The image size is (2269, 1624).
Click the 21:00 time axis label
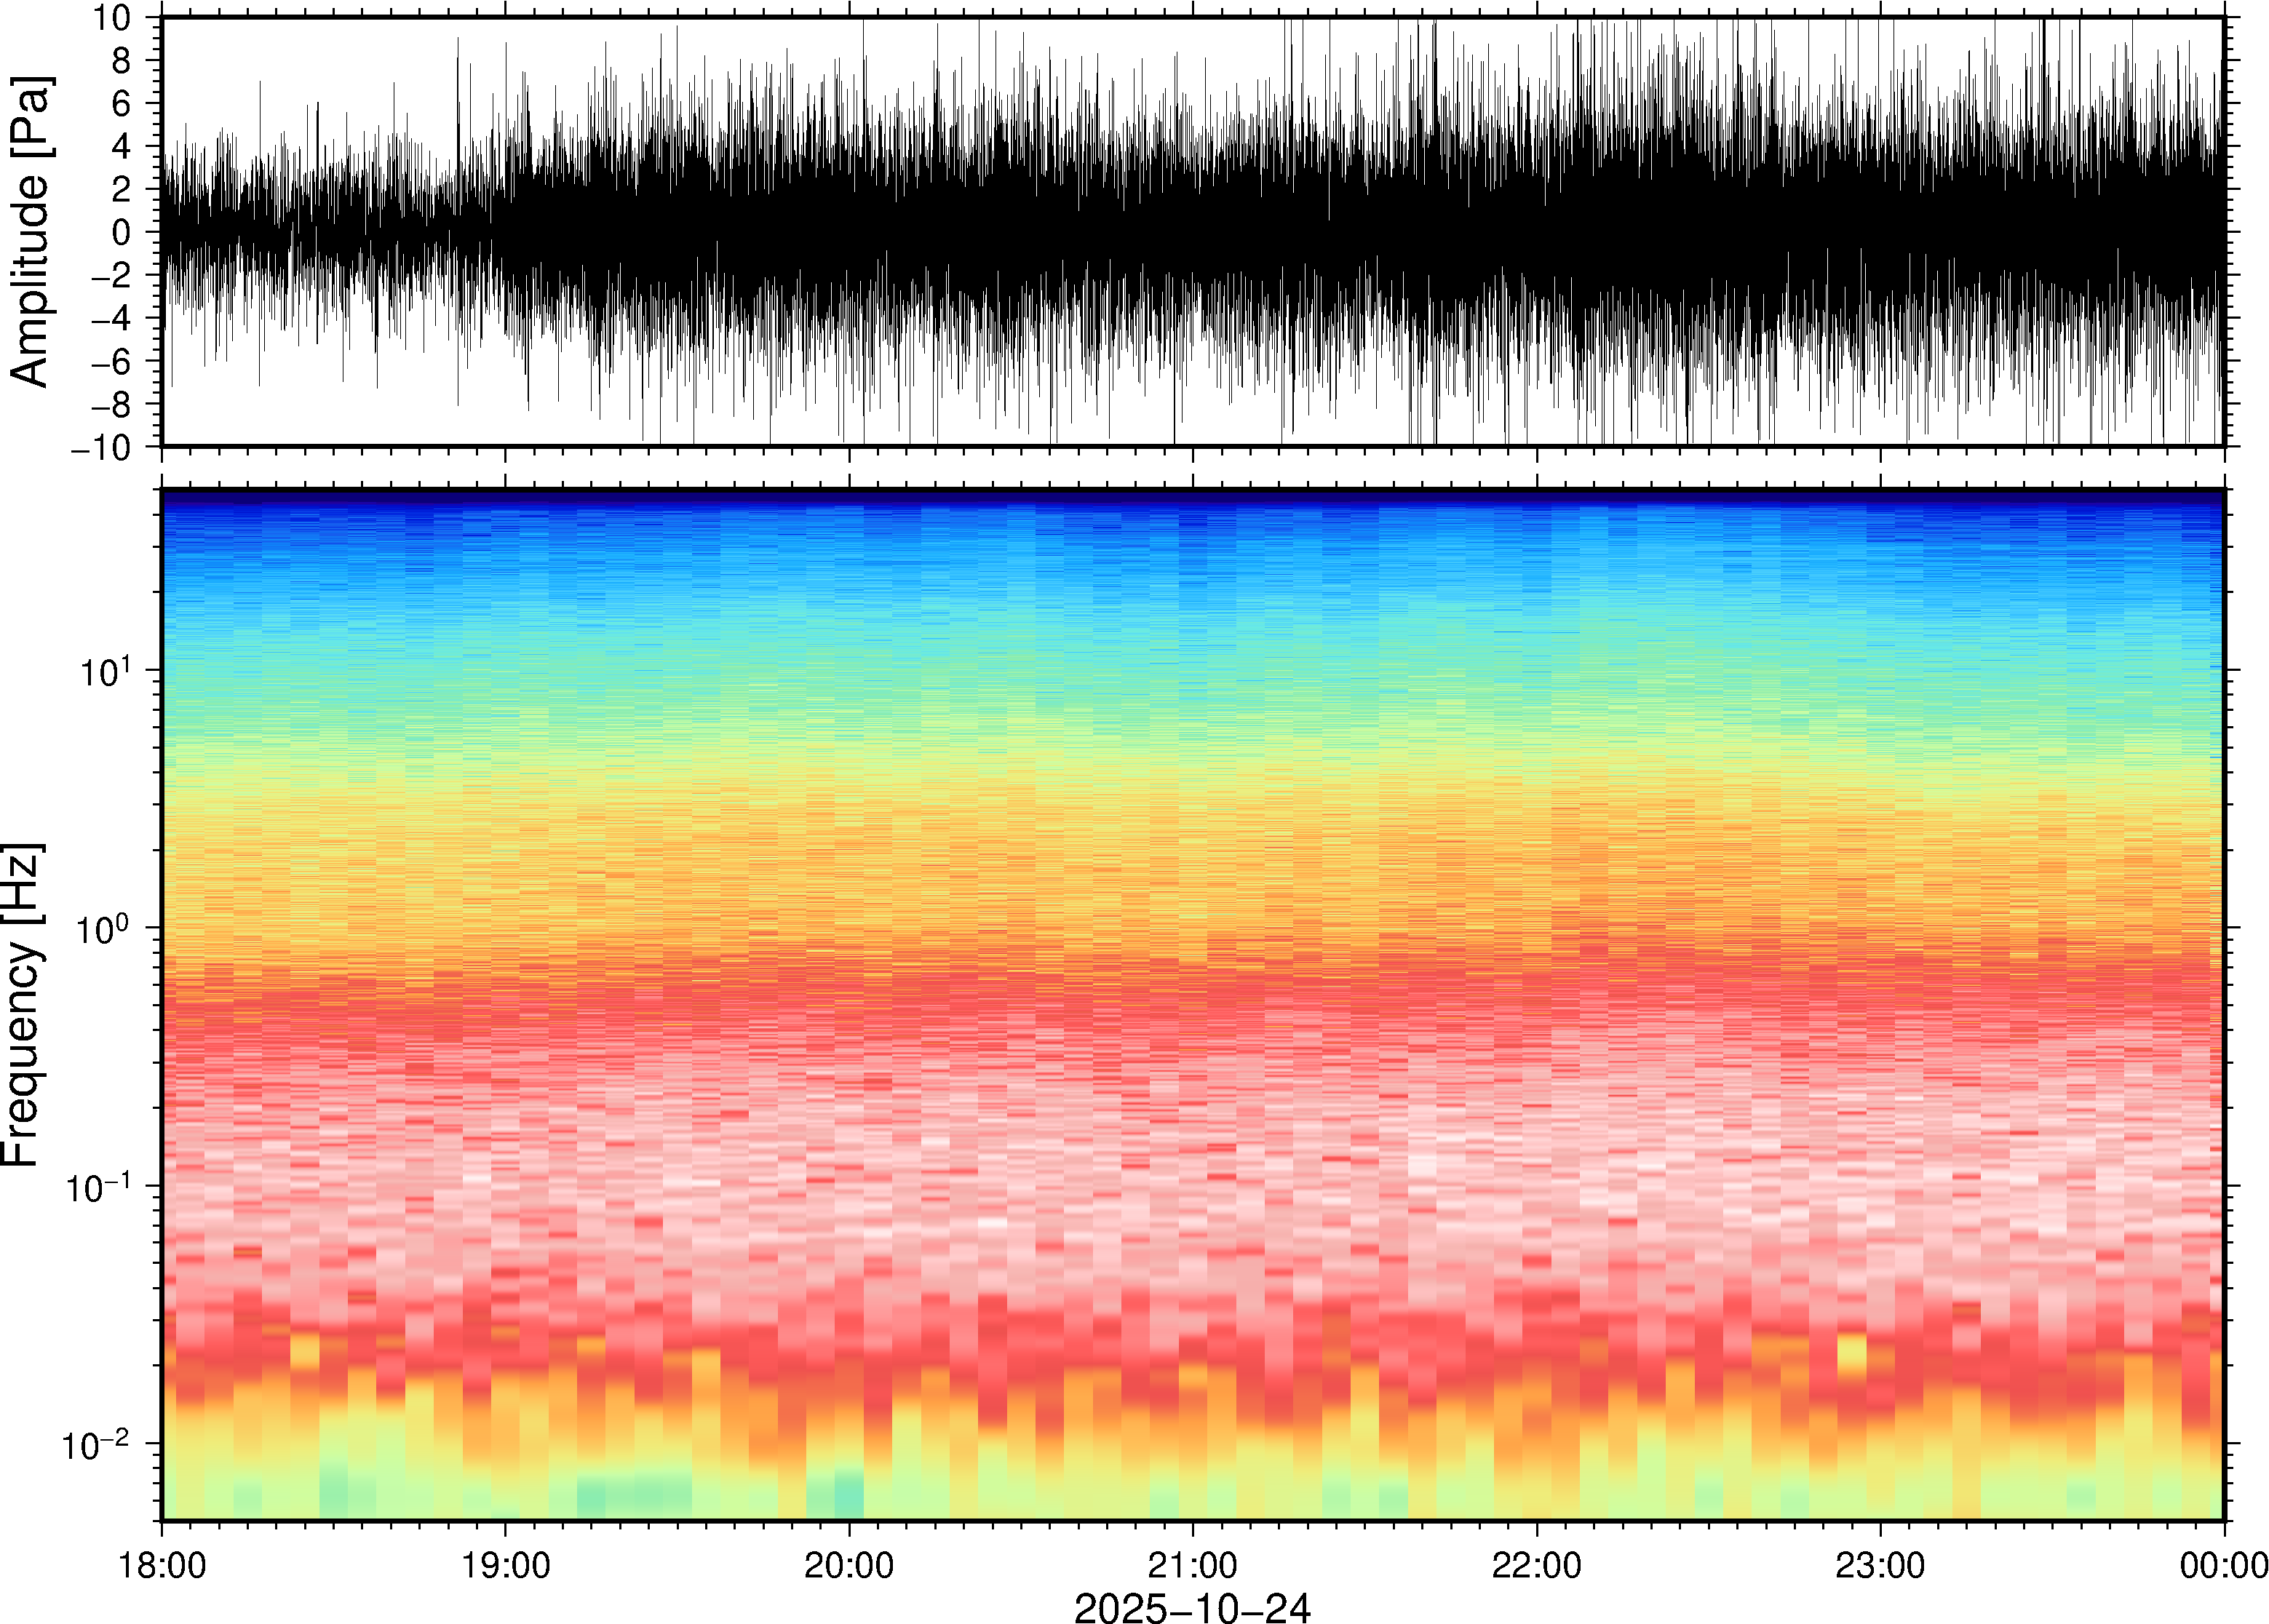coord(1192,1564)
